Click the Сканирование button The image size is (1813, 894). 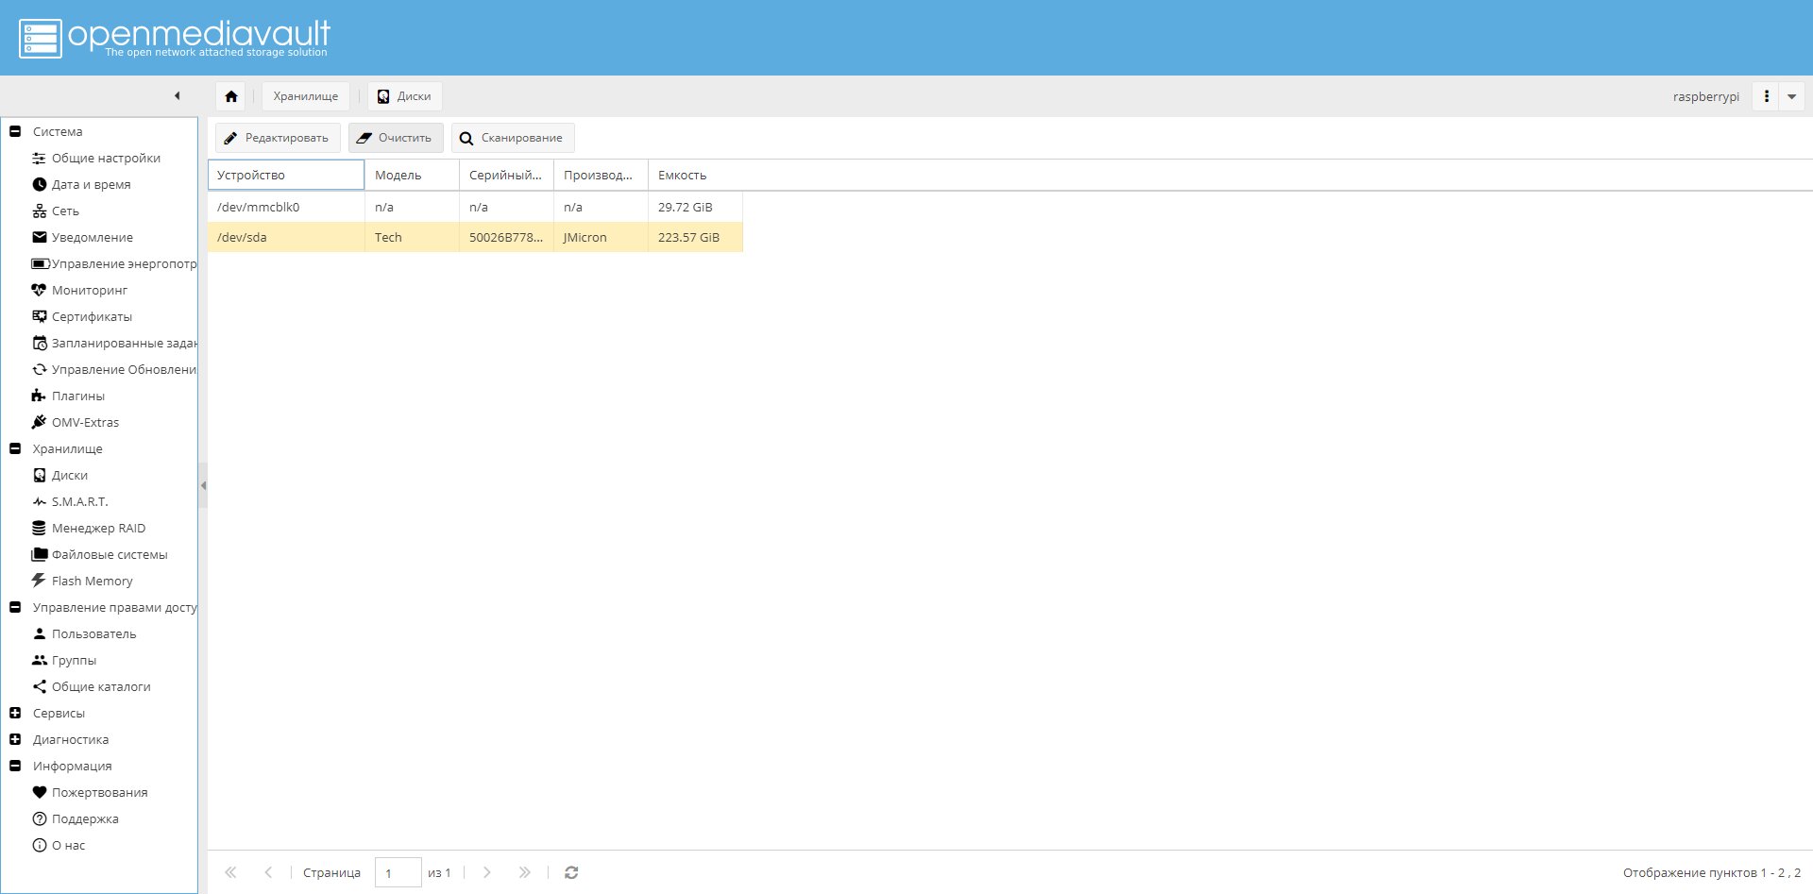tap(513, 138)
